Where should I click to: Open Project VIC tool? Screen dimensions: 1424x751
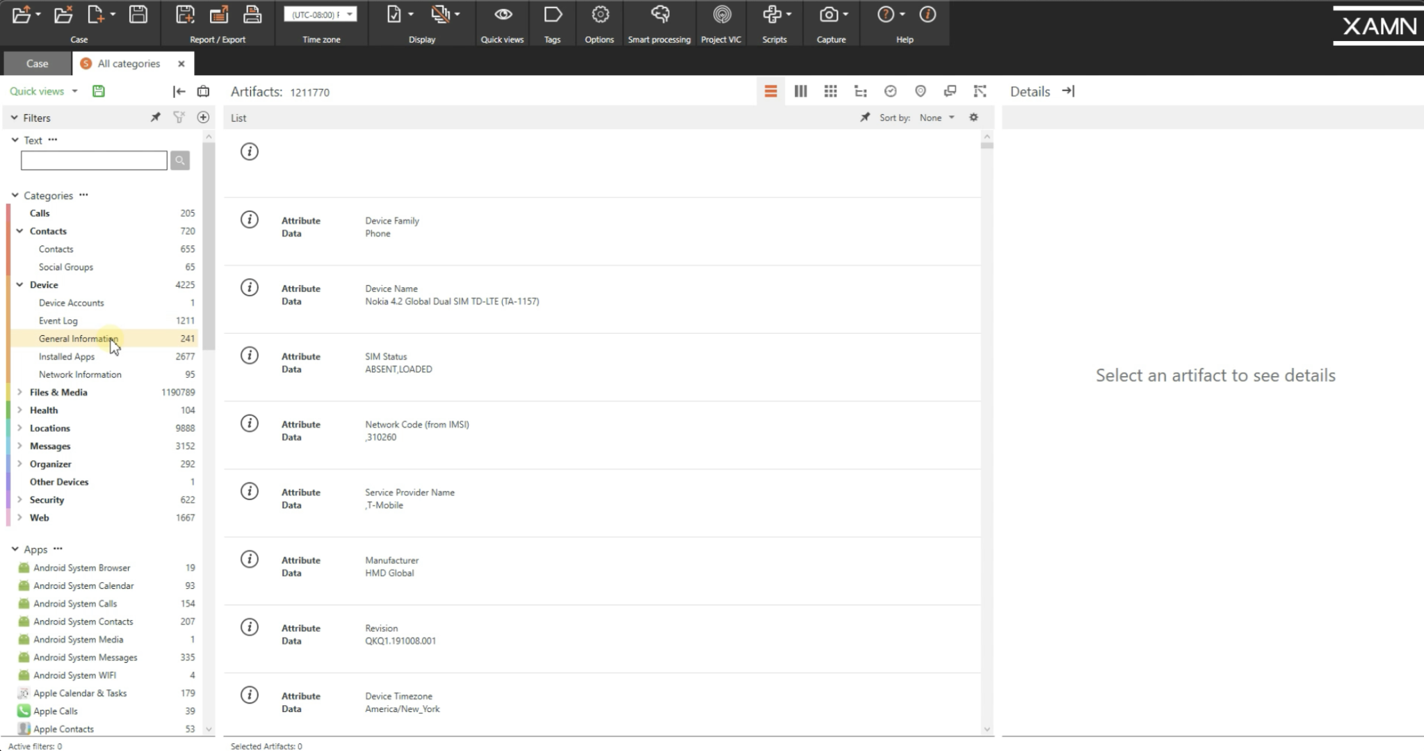pos(721,15)
